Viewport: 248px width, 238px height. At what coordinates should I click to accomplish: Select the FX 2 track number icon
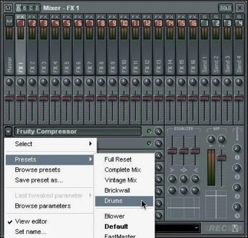pos(32,23)
